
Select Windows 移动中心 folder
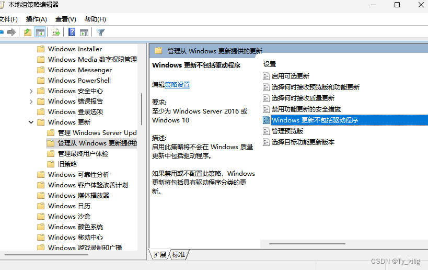click(x=75, y=237)
